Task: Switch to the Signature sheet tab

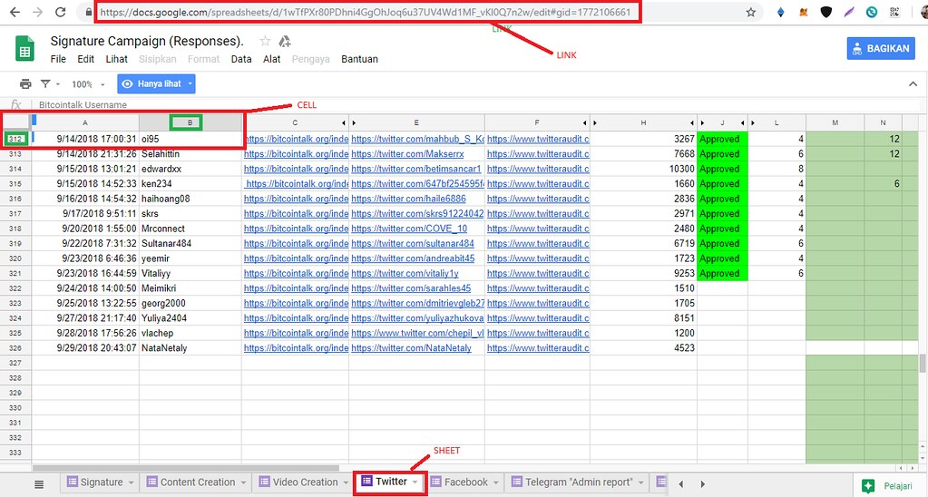Action: (102, 482)
